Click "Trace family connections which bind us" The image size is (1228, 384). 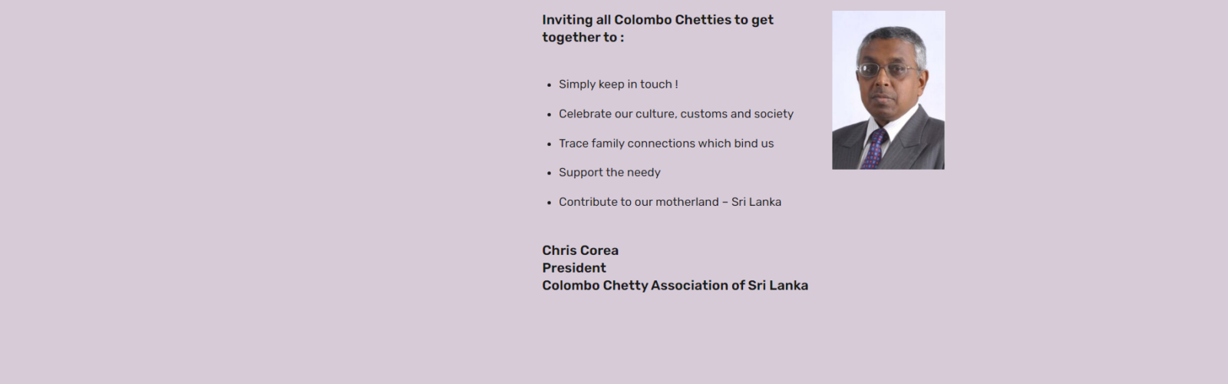pyautogui.click(x=665, y=144)
